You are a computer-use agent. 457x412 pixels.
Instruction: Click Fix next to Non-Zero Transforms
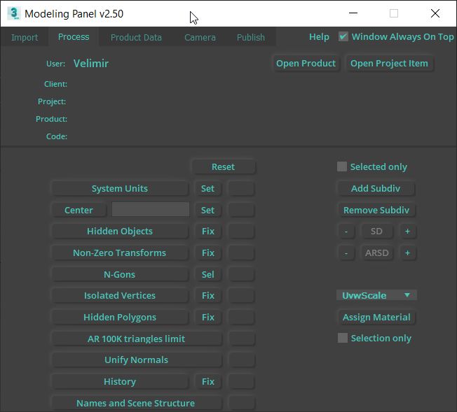pyautogui.click(x=207, y=253)
